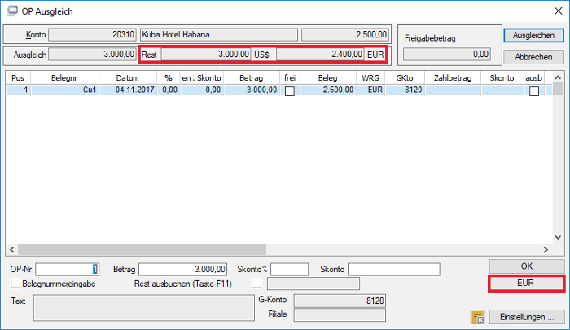This screenshot has height=330, width=570.
Task: Select the date cell 04.11.2017
Action: 128,90
